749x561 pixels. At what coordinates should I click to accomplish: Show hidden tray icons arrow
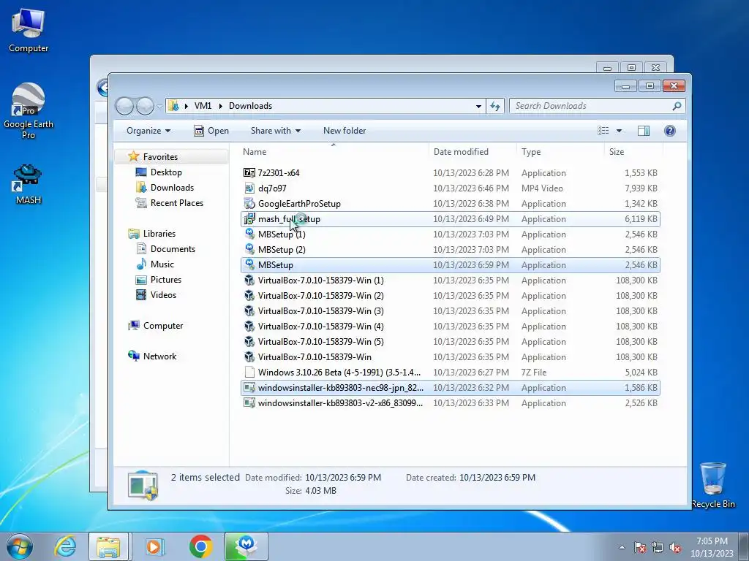[622, 548]
